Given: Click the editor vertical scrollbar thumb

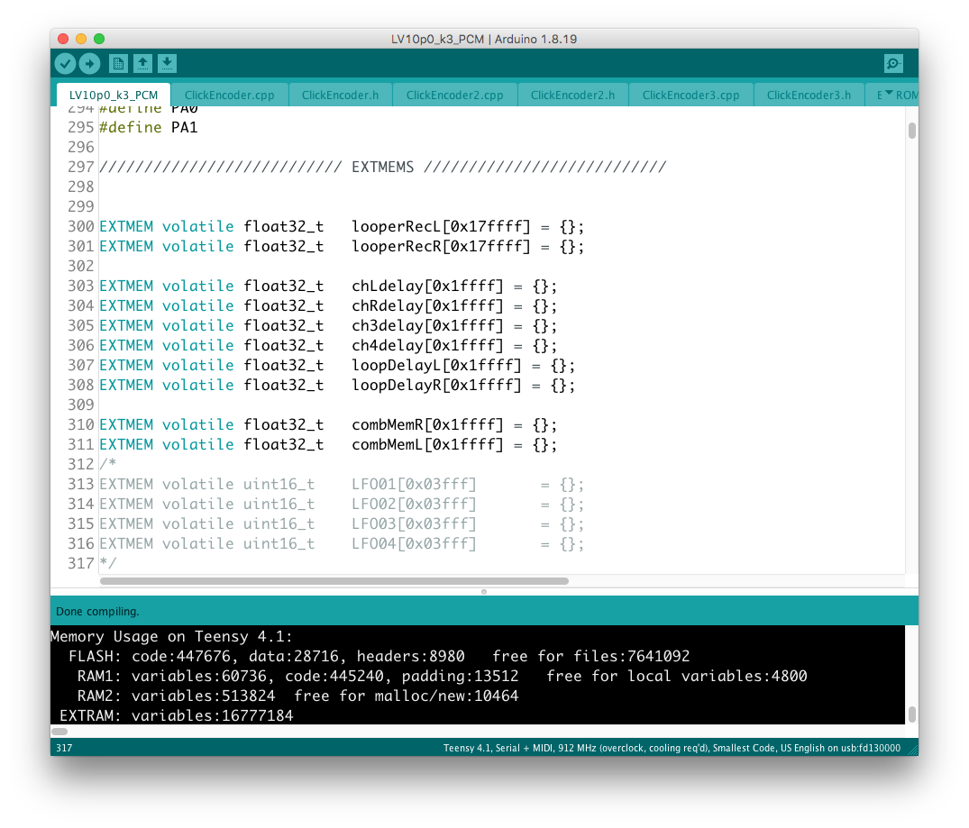Looking at the screenshot, I should (911, 131).
